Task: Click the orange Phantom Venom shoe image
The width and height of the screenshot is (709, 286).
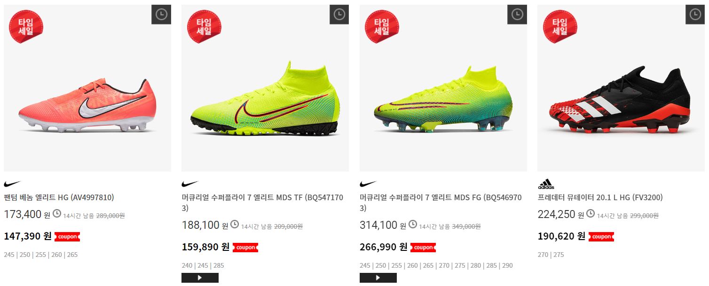Action: tap(87, 88)
